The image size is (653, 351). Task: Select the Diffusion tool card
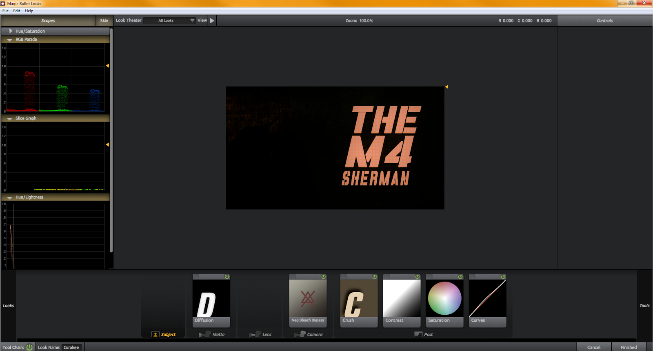click(211, 301)
